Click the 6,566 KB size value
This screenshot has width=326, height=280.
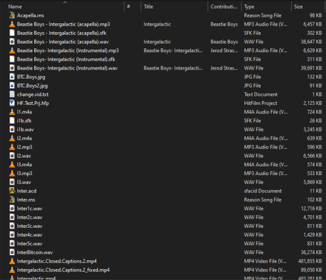[x=312, y=155]
